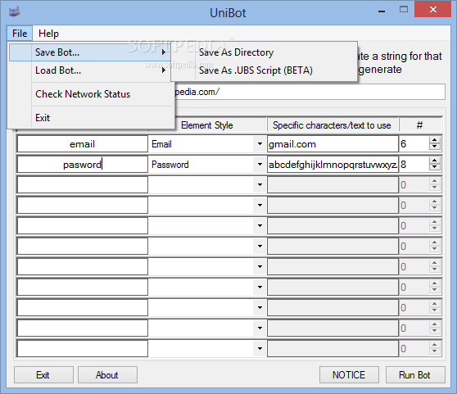Choose Exit from the File menu
This screenshot has width=457, height=394.
90,118
